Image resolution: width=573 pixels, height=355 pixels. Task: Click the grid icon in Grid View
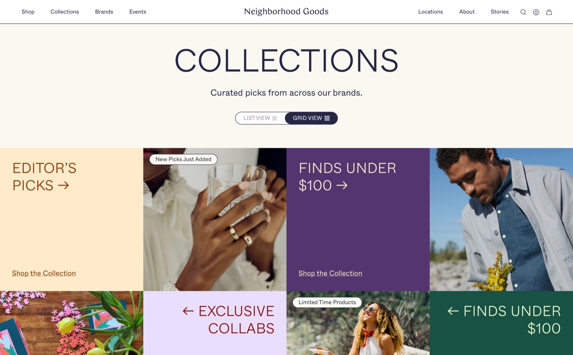coord(327,118)
